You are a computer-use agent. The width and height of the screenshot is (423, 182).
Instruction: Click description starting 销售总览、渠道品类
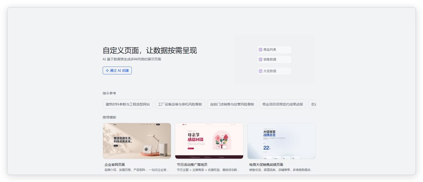(281, 170)
